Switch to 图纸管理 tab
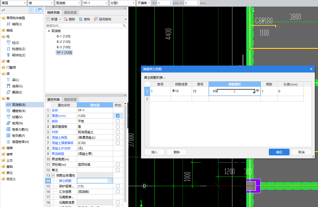 tap(70, 13)
